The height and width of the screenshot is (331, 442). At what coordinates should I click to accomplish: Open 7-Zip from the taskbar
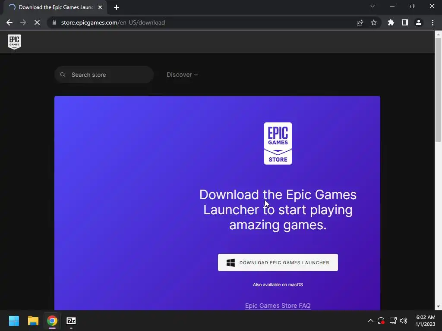click(x=71, y=321)
